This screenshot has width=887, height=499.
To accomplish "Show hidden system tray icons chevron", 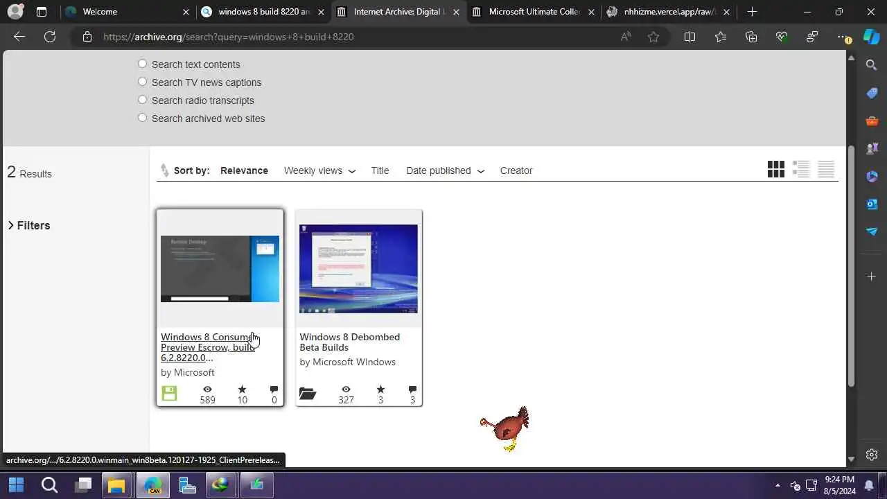I will coord(778,485).
